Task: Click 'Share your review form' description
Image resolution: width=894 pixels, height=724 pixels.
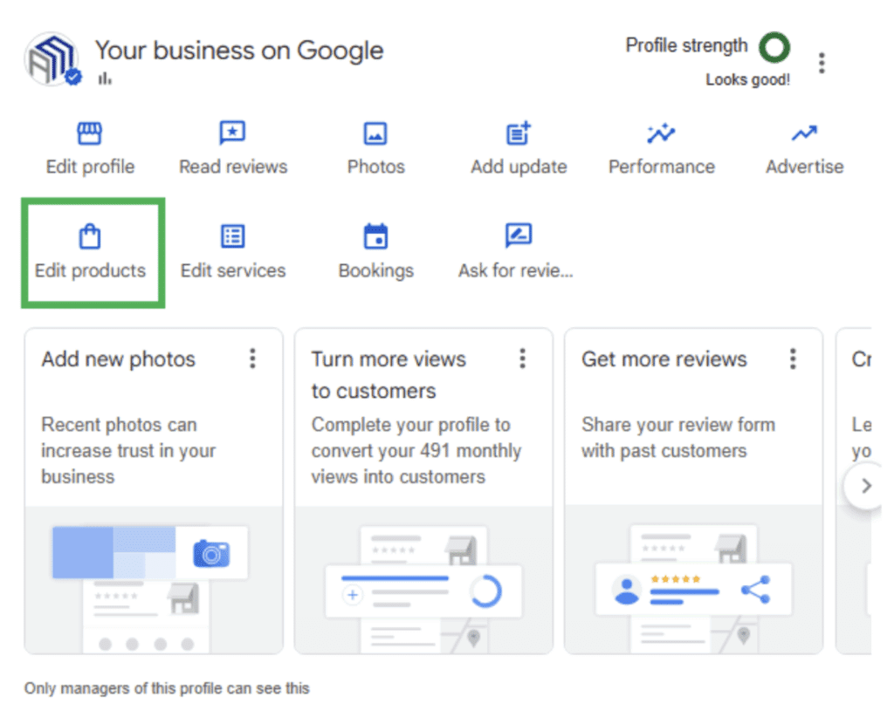Action: click(678, 438)
